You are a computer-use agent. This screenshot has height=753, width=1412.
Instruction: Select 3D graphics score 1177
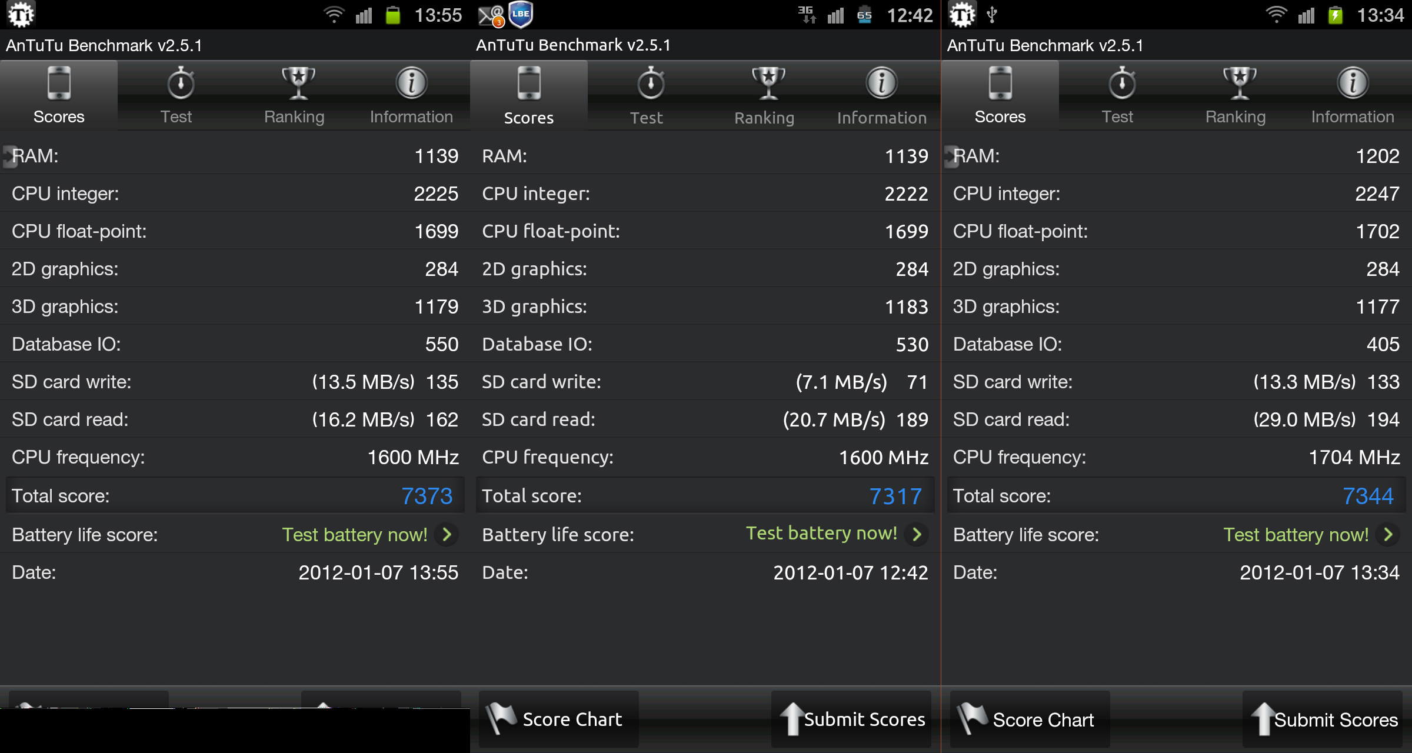1377,306
